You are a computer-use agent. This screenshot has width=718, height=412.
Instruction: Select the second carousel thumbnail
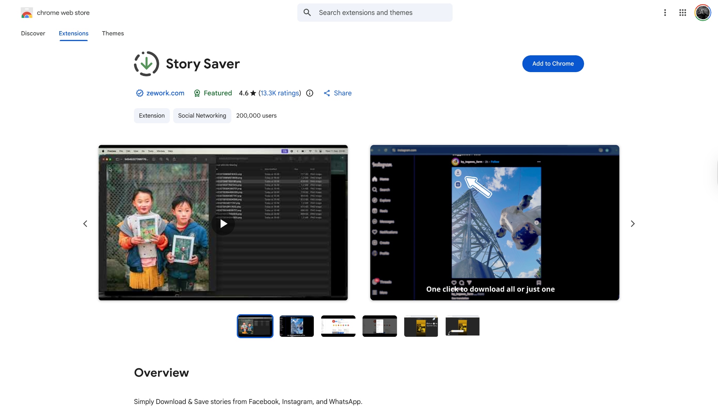click(x=296, y=326)
